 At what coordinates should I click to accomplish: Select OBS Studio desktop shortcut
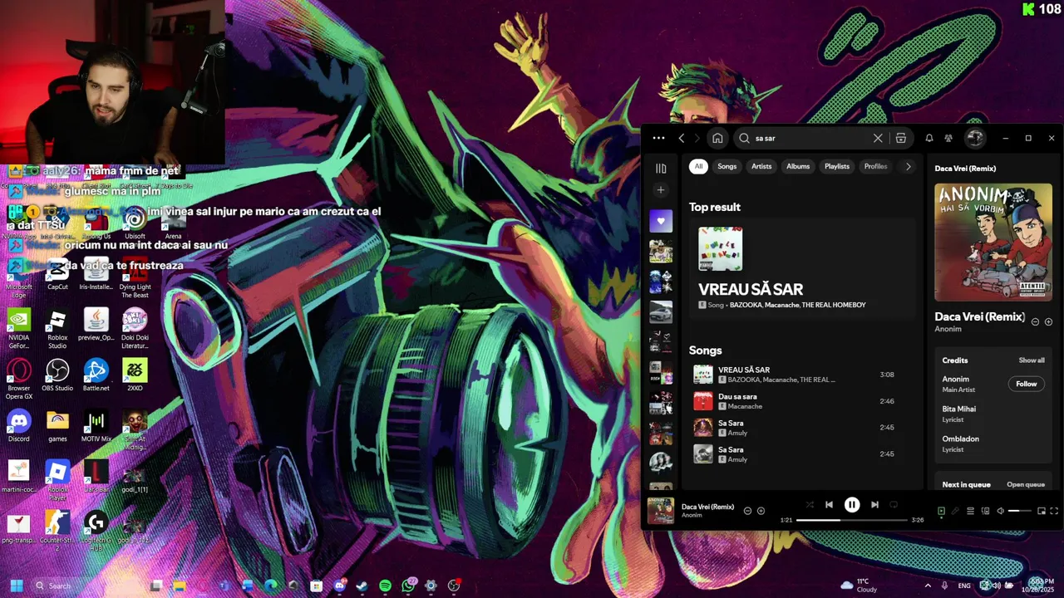click(57, 375)
